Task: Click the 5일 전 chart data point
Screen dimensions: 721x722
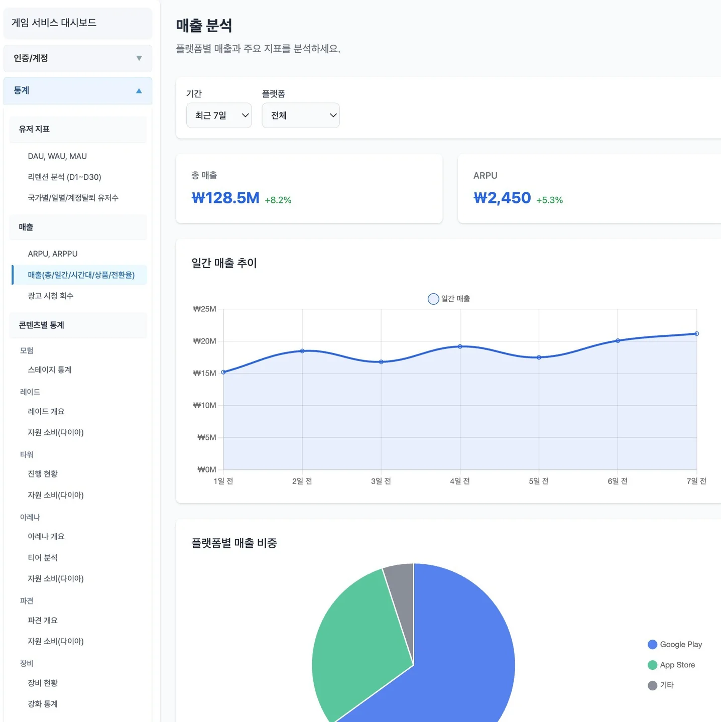Action: (539, 357)
